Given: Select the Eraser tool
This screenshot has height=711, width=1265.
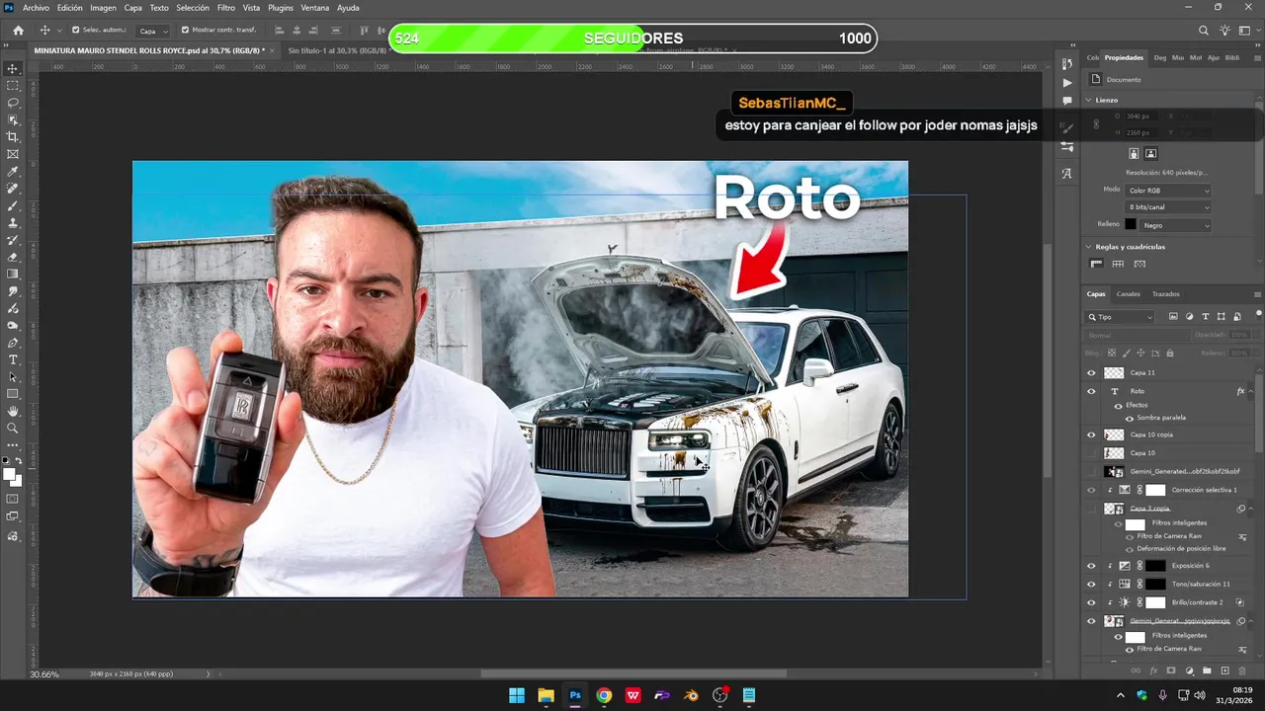Looking at the screenshot, I should point(13,257).
